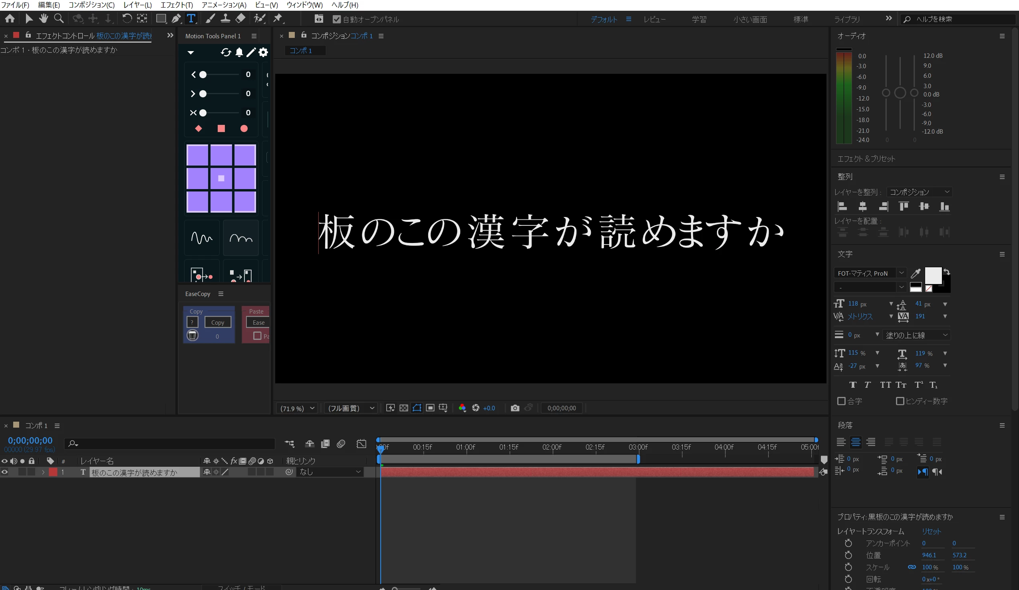
Task: Select the Pen tool in toolbar
Action: [x=176, y=19]
